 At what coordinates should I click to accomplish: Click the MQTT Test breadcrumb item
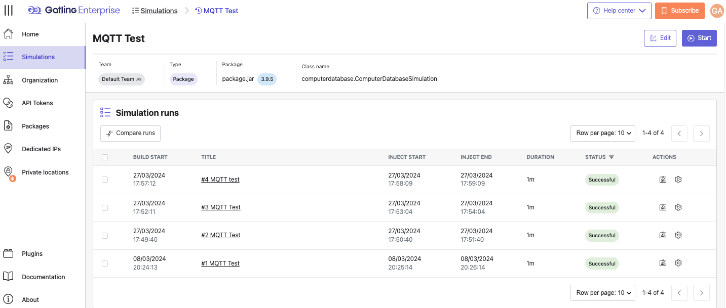217,11
